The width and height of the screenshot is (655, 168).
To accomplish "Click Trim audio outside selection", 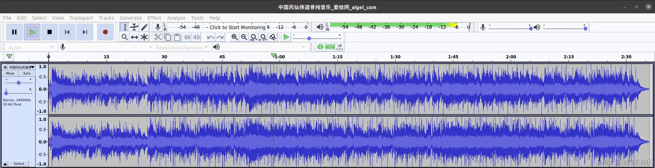I will click(187, 37).
